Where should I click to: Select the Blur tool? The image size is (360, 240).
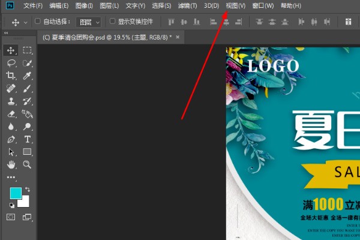pos(11,127)
